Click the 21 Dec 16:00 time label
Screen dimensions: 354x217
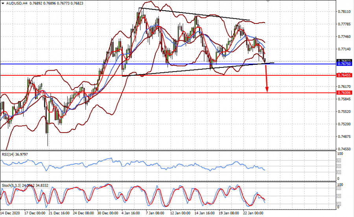[x=59, y=213]
